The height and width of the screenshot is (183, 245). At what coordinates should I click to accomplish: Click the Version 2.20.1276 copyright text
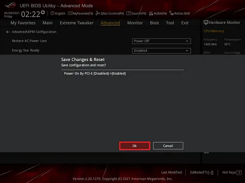(x=122, y=179)
